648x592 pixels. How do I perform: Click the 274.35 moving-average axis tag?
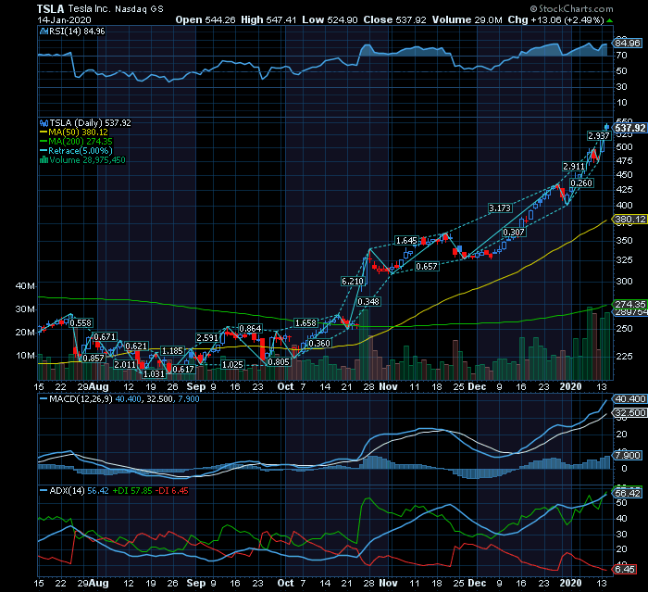(629, 305)
